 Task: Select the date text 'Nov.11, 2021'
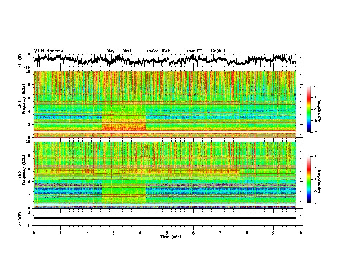[x=119, y=51]
